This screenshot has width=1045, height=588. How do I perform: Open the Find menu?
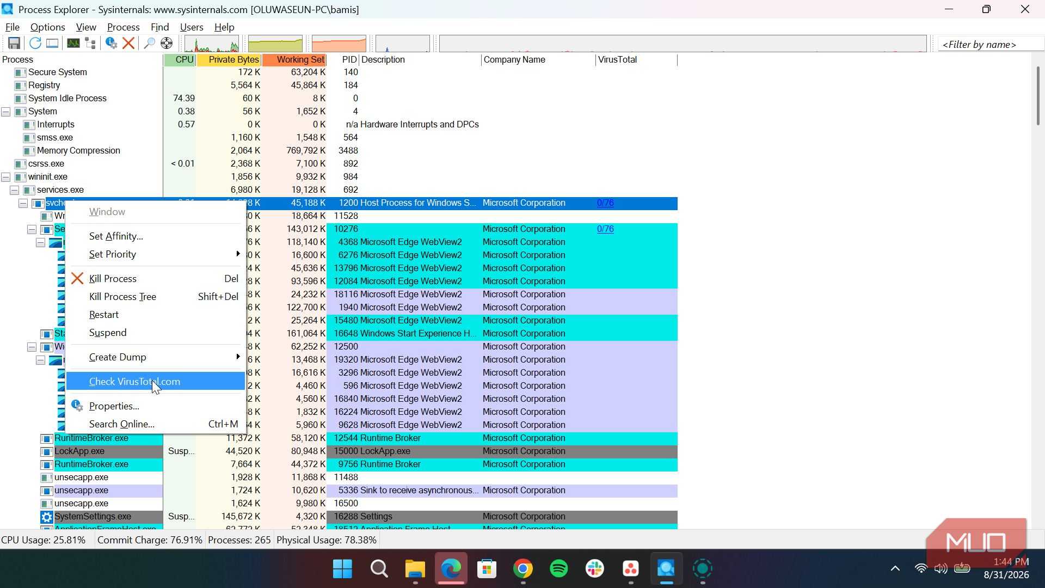[159, 27]
